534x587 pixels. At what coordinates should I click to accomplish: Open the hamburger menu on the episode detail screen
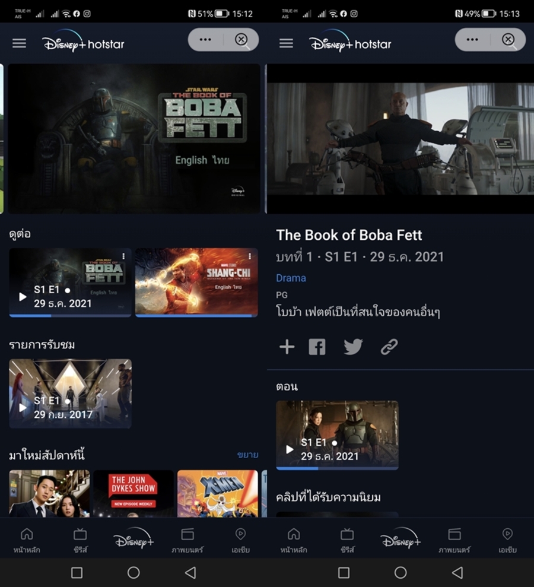pyautogui.click(x=287, y=43)
